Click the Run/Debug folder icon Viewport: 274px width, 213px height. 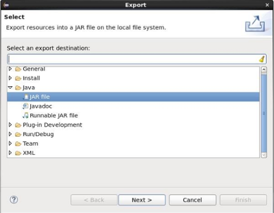(x=18, y=134)
